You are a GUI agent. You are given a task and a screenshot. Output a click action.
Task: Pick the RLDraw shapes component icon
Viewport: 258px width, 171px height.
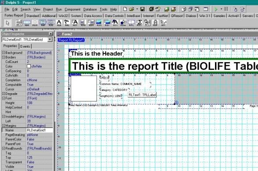[x=123, y=23]
